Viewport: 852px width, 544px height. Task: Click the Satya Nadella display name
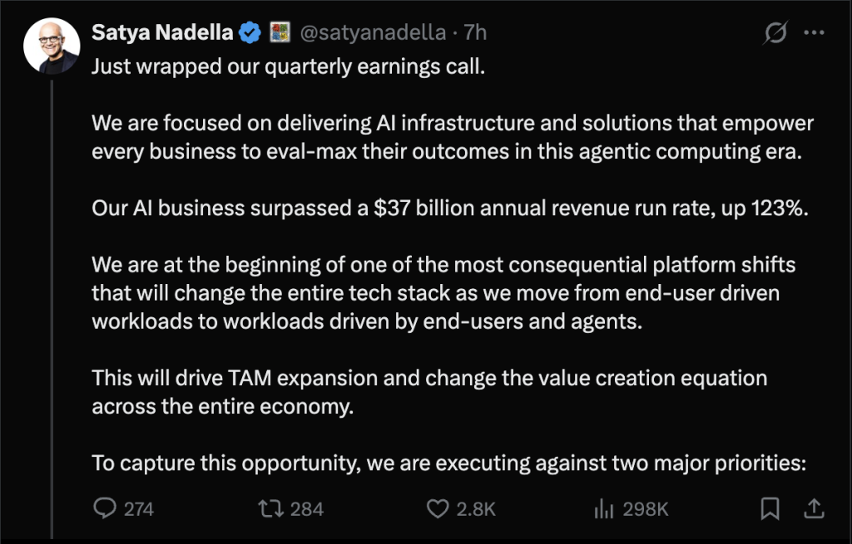162,32
